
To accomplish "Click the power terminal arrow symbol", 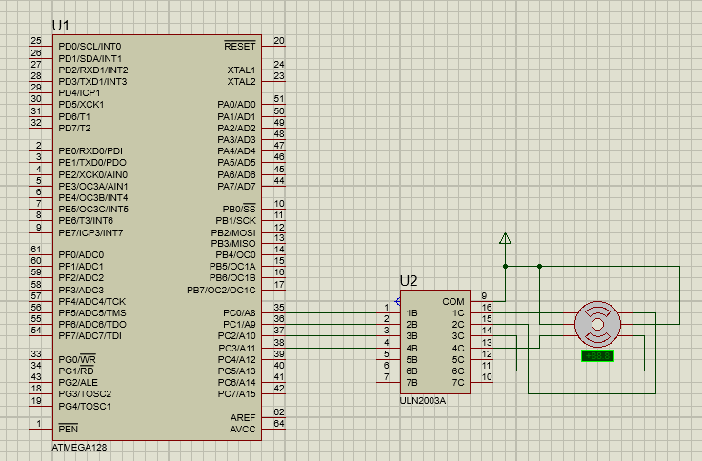I will tap(505, 239).
